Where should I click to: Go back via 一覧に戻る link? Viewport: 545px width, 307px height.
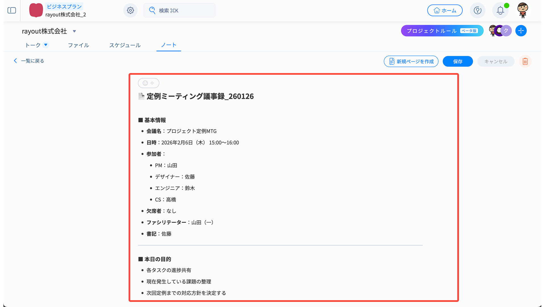(x=29, y=61)
